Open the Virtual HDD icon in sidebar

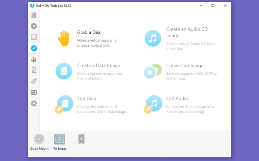pyautogui.click(x=34, y=70)
